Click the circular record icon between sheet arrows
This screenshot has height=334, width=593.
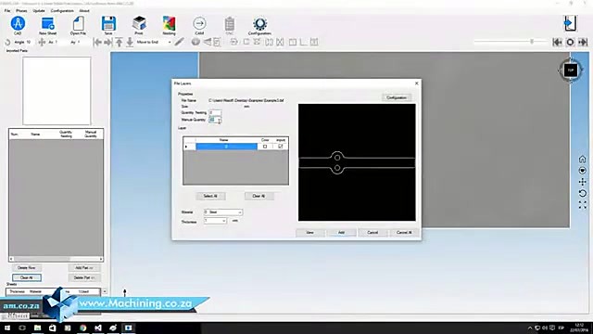click(x=570, y=42)
